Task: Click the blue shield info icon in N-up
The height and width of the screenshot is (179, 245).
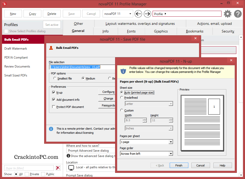Action: pyautogui.click(x=123, y=71)
